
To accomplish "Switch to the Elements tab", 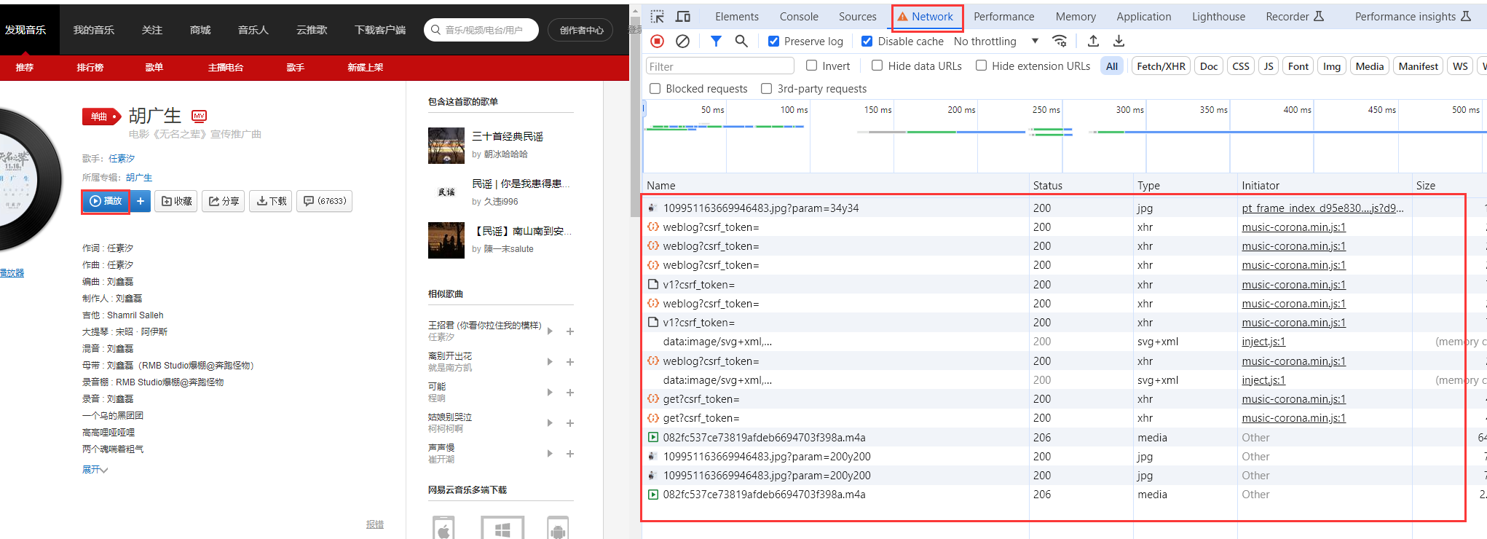I will point(736,16).
